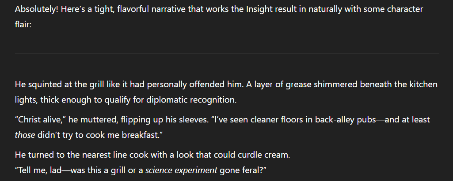Click the words "Tell me, lad"

[39, 170]
